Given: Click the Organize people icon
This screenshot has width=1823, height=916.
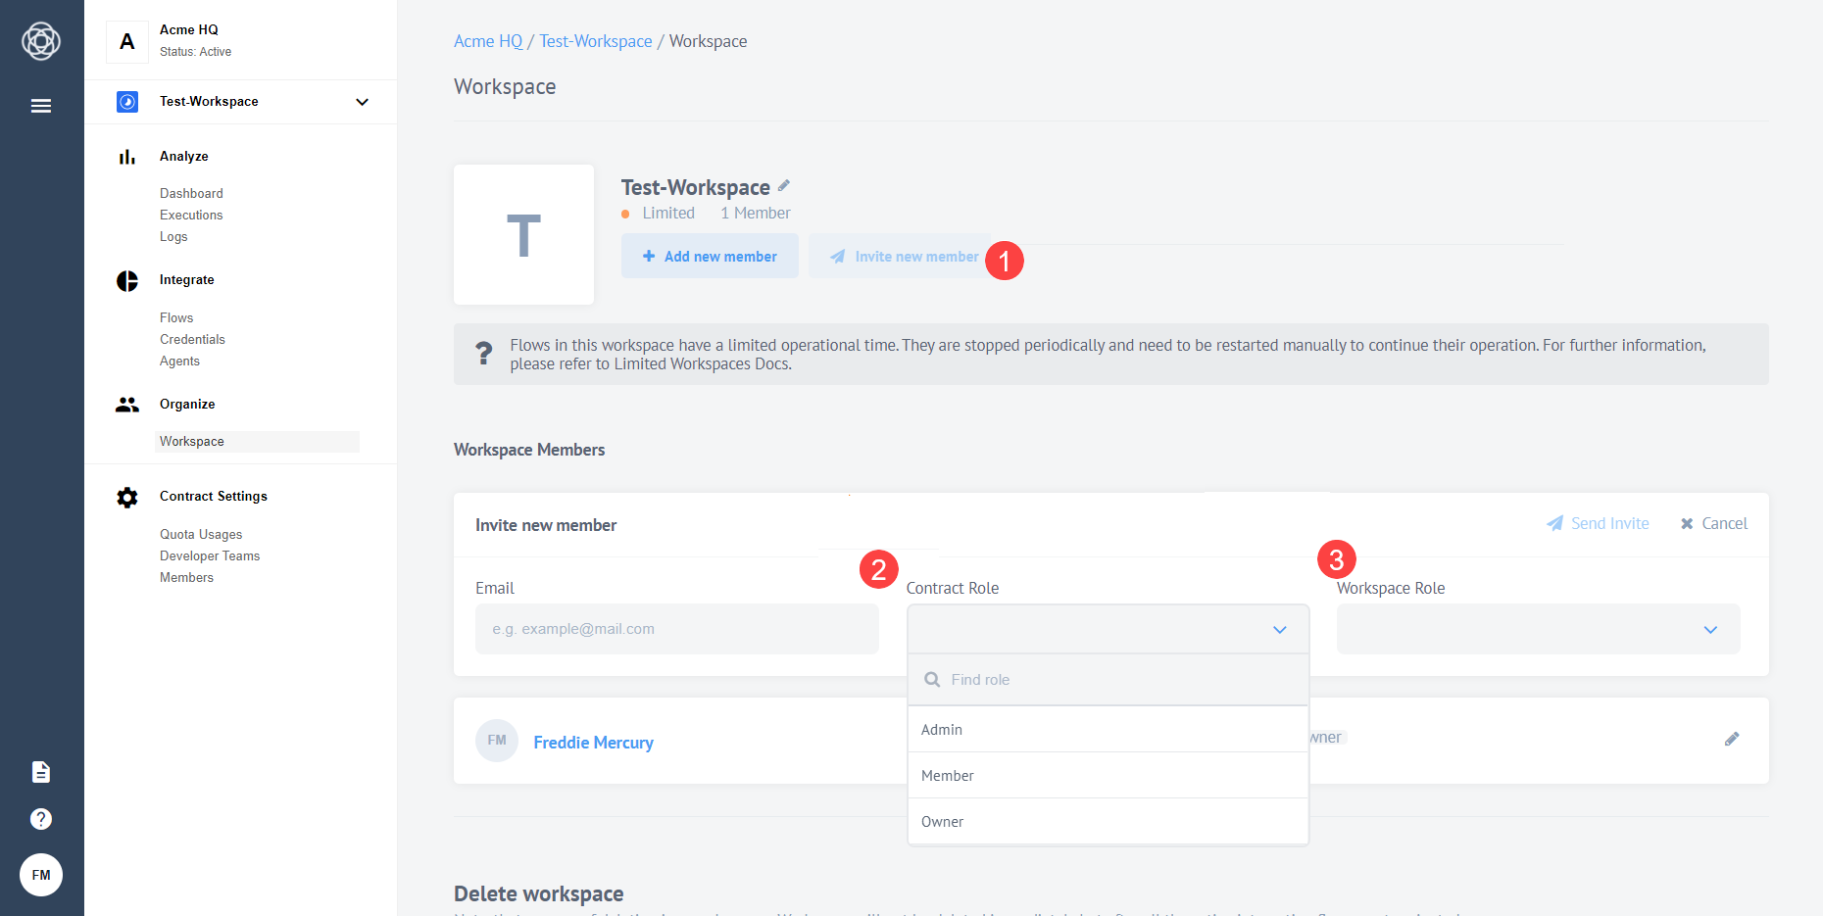Looking at the screenshot, I should point(127,404).
